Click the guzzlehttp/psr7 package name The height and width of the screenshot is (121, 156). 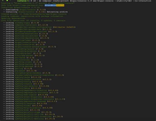[23, 53]
